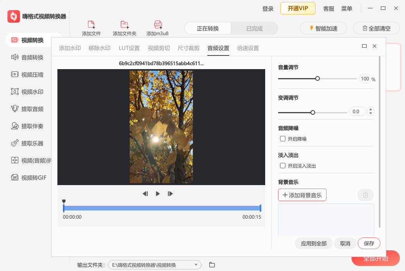Switch to the 倍速设置 tab
The width and height of the screenshot is (405, 271).
pyautogui.click(x=248, y=48)
